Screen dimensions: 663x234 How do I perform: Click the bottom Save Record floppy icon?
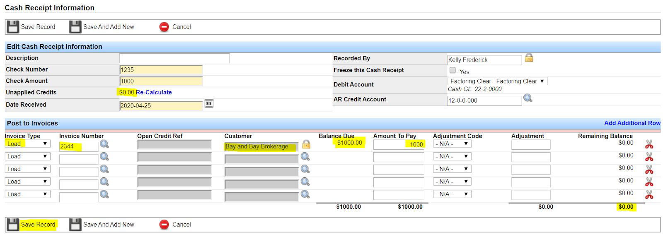[13, 224]
